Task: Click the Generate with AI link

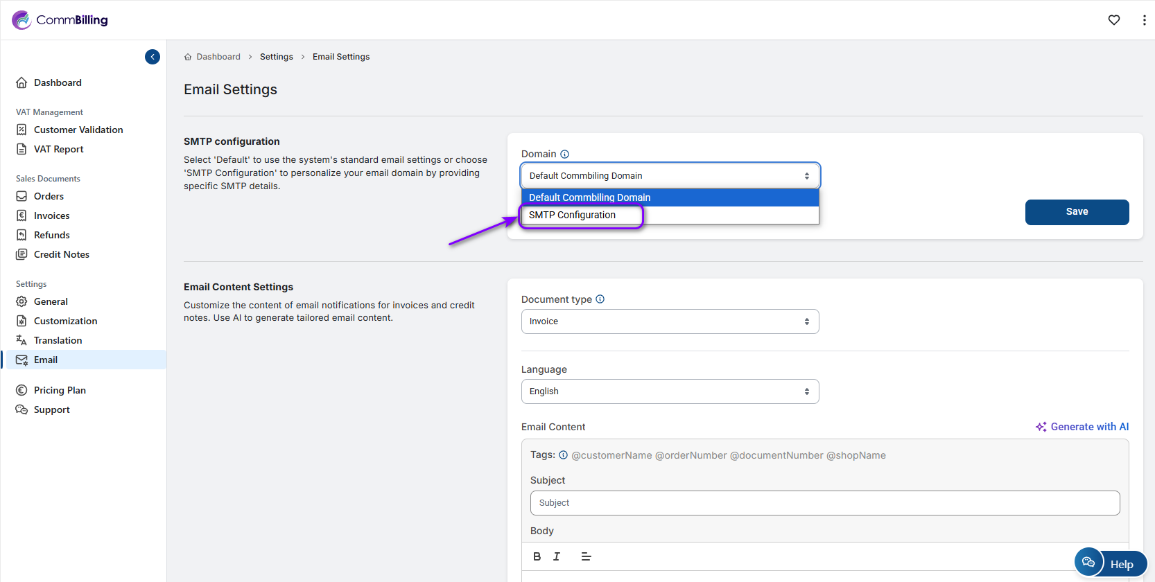Action: [1082, 427]
